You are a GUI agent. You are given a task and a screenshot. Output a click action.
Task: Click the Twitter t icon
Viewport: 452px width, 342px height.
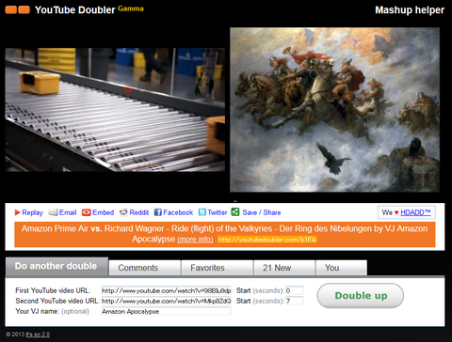coord(202,212)
